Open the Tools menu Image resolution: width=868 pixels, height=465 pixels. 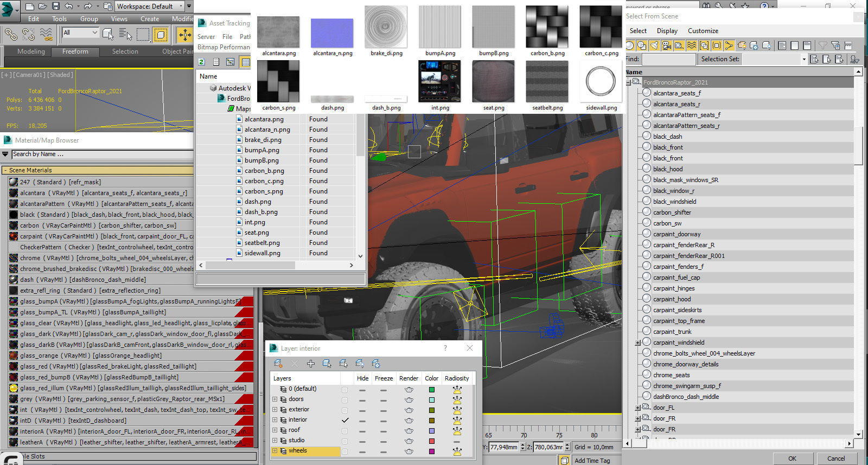60,19
